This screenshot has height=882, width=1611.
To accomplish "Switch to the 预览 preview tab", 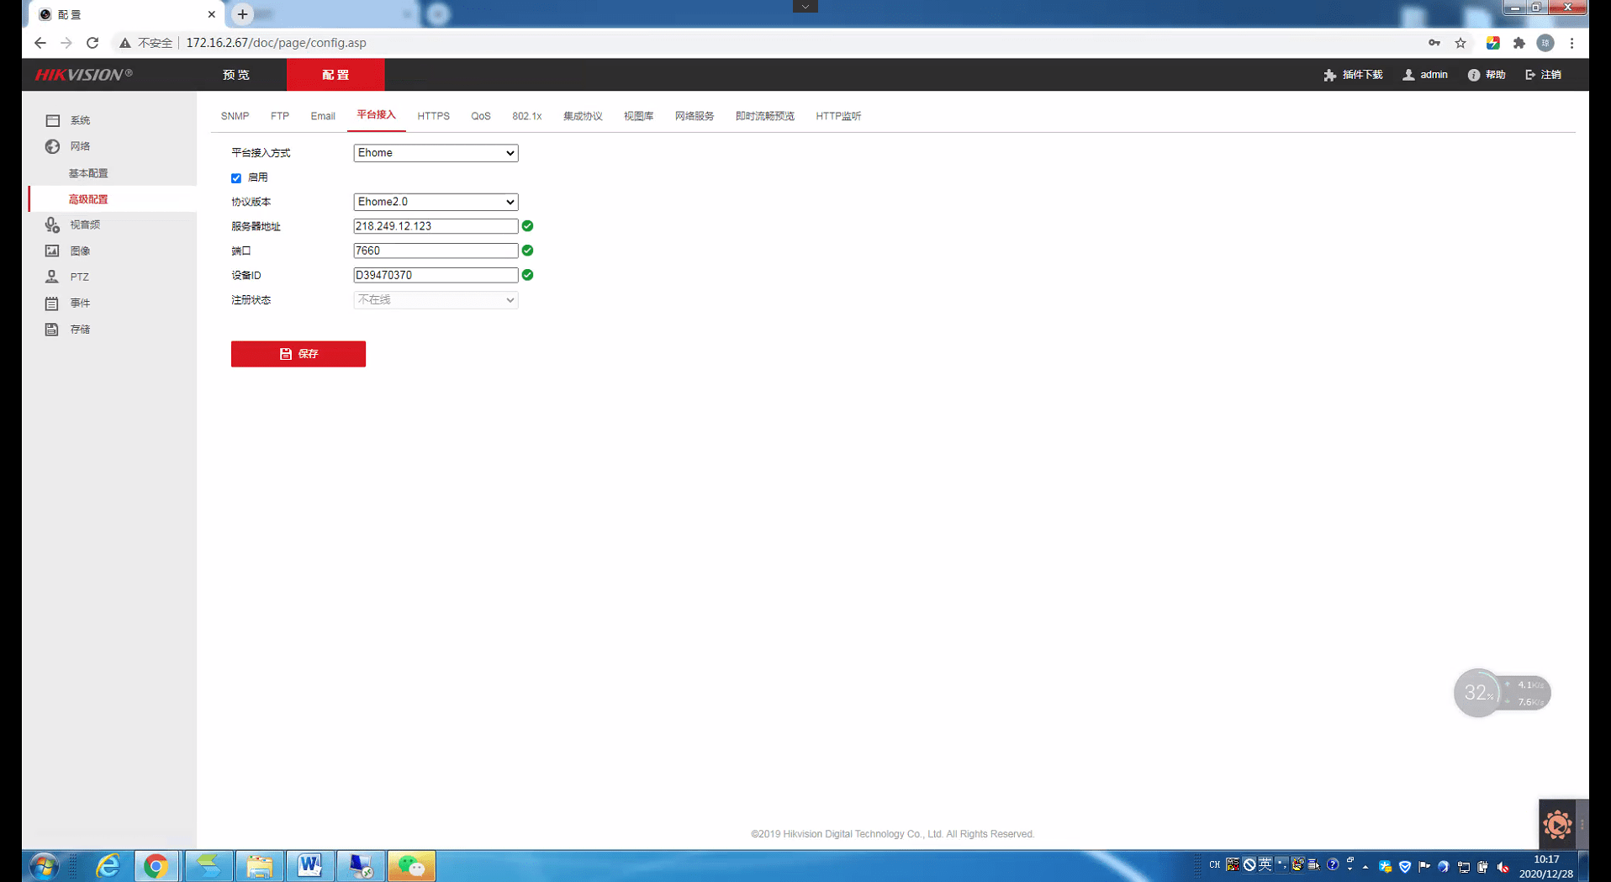I will pos(236,75).
